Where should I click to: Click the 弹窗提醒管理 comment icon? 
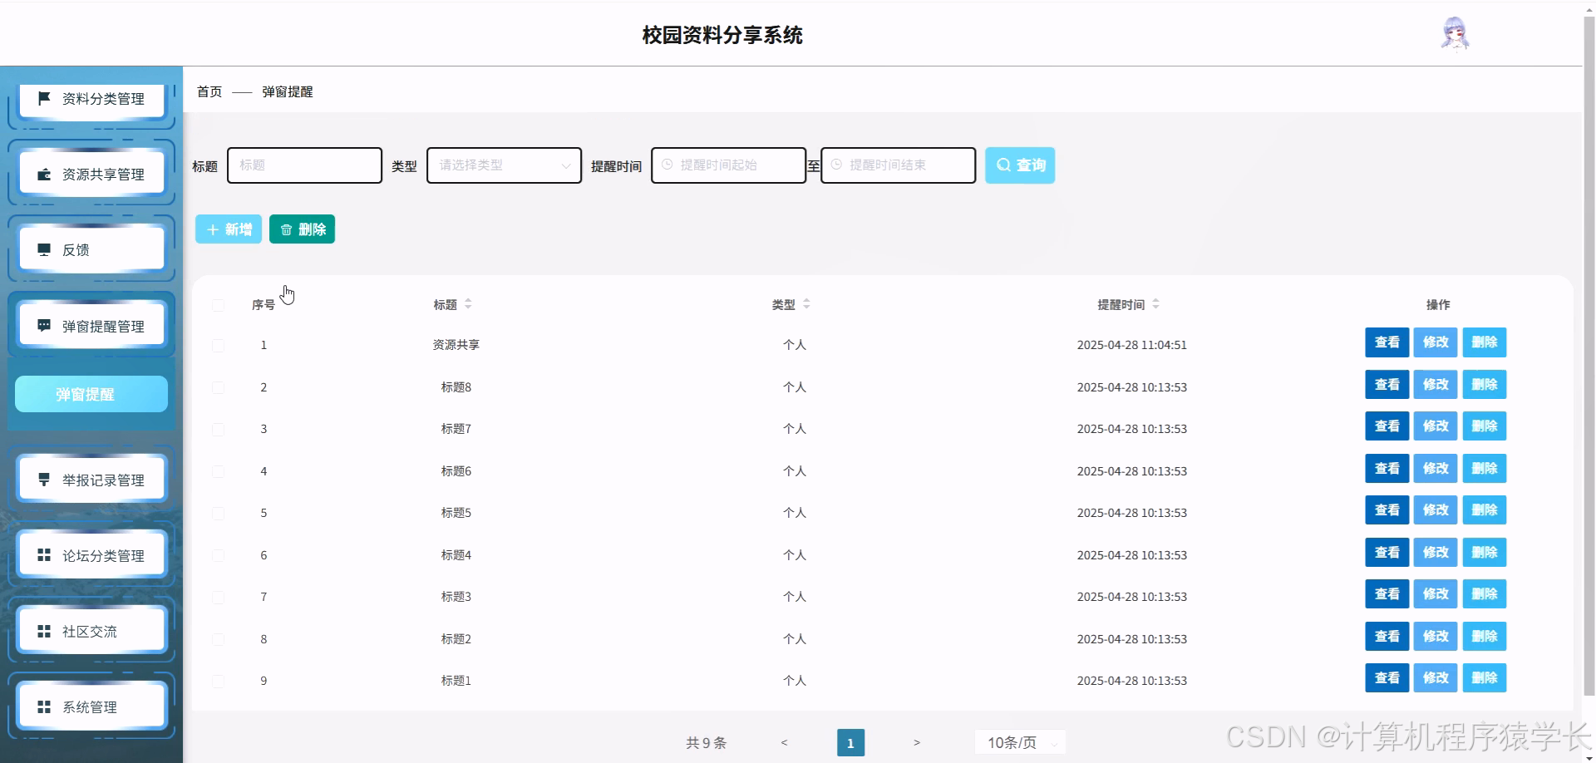[44, 324]
